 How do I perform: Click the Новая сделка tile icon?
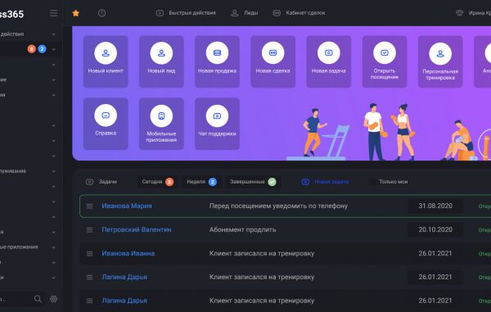[273, 53]
